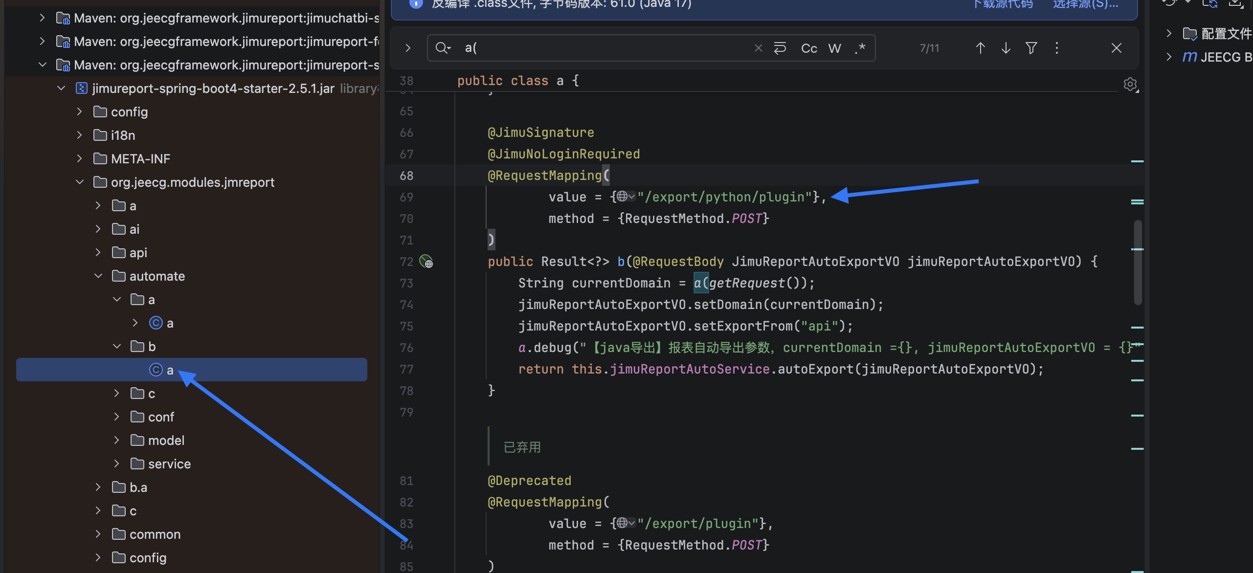This screenshot has width=1253, height=573.
Task: Toggle whole Words (W) search option
Action: pos(834,48)
